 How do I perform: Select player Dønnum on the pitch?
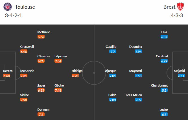43,110
